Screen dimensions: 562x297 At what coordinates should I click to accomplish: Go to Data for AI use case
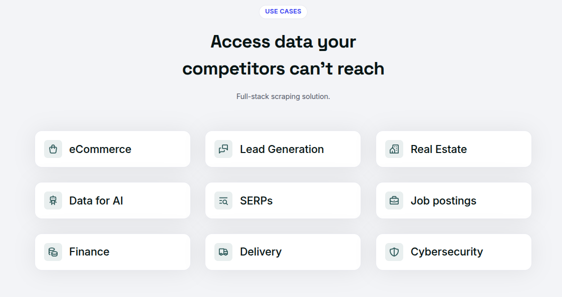click(96, 200)
